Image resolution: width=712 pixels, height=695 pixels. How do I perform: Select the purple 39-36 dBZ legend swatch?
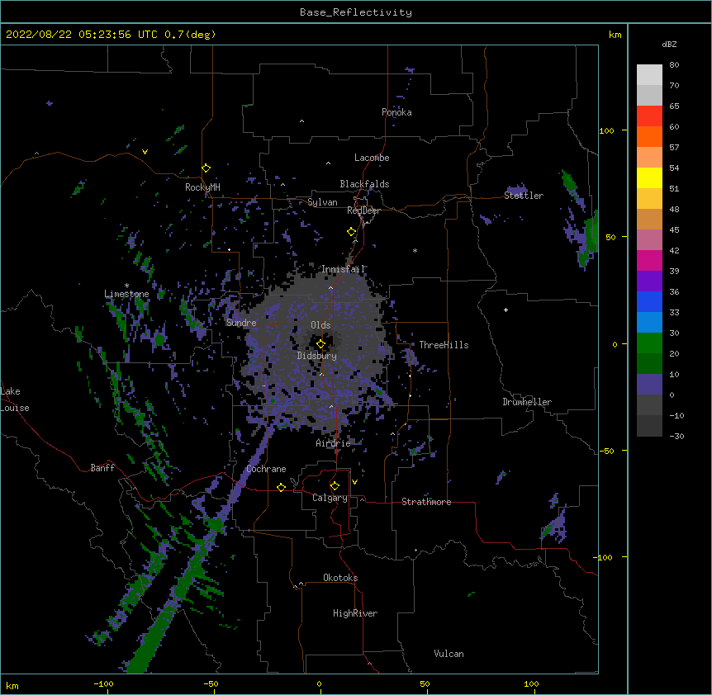[649, 281]
